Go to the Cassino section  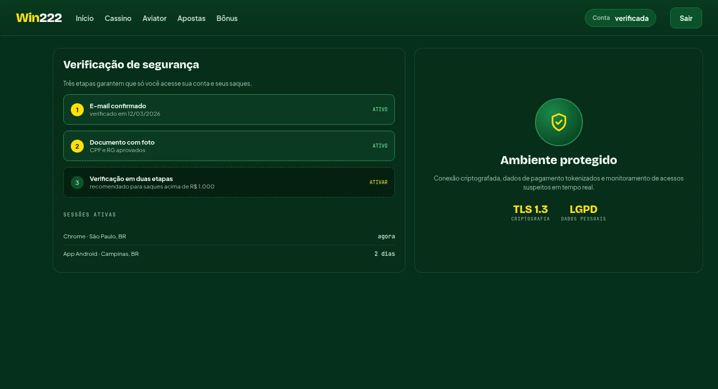(x=118, y=18)
